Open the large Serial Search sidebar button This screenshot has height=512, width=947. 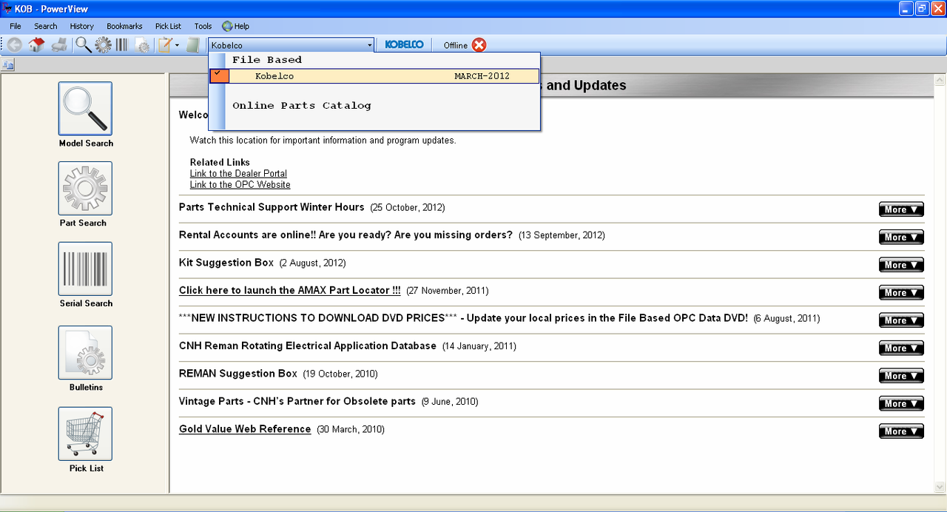tap(86, 269)
